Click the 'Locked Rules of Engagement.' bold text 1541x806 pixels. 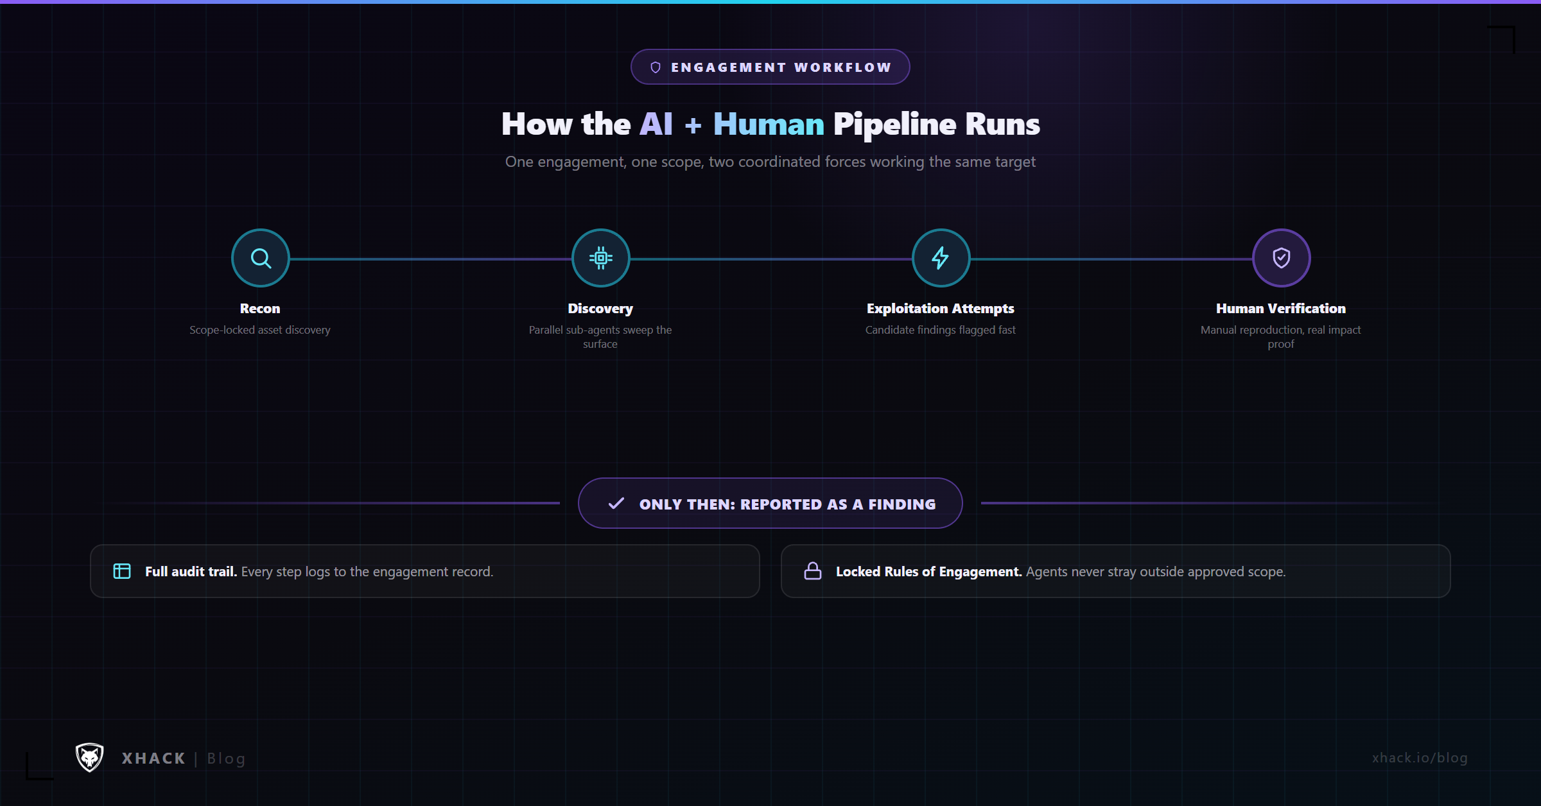928,572
